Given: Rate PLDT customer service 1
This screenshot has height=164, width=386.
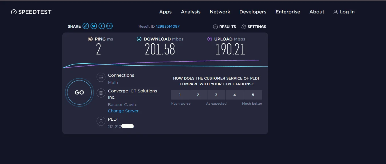Looking at the screenshot, I should click(180, 95).
